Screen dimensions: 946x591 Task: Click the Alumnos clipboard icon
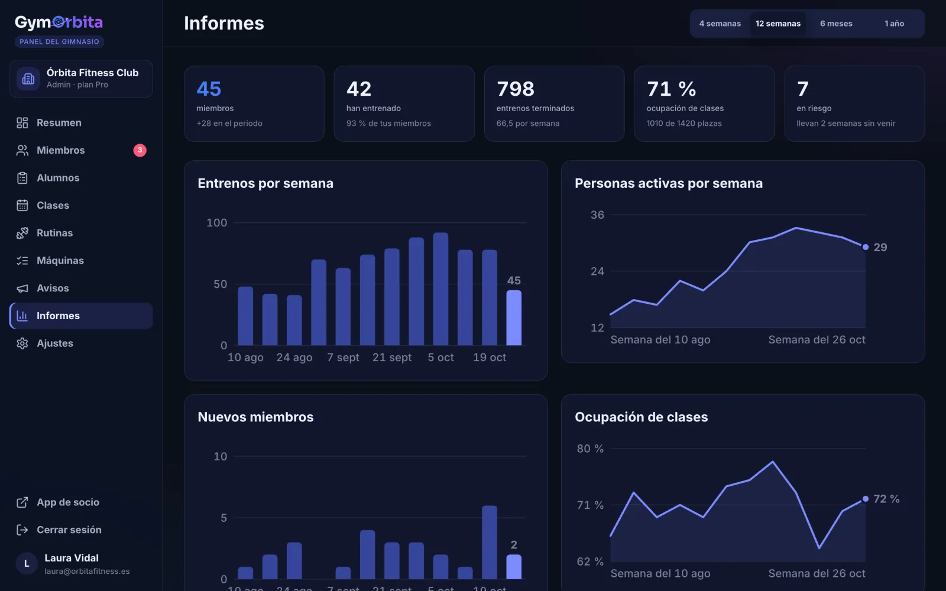[22, 178]
